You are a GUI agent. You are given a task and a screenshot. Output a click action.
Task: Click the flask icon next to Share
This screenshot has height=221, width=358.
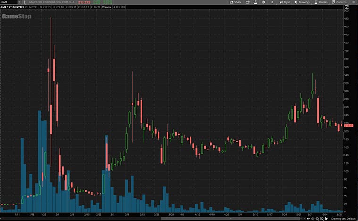point(255,2)
